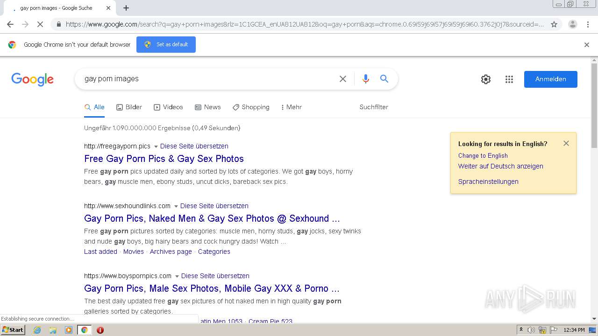Start voice search with microphone

[366, 79]
